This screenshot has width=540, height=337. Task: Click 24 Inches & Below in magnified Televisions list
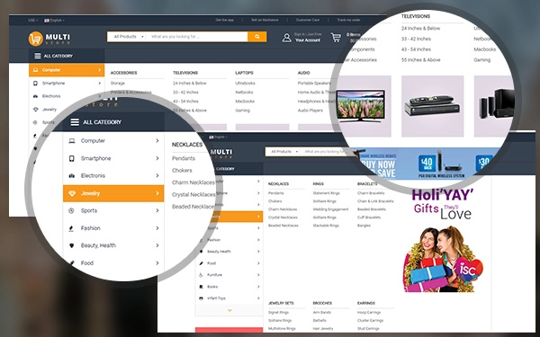(420, 29)
